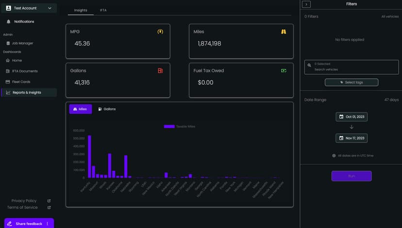The width and height of the screenshot is (402, 228).
Task: Click the Dashboards section label
Action: pyautogui.click(x=12, y=52)
